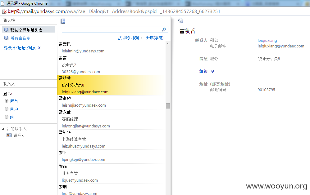
Task: Click leishujiao@yundaex.com entry
Action: [x=84, y=105]
